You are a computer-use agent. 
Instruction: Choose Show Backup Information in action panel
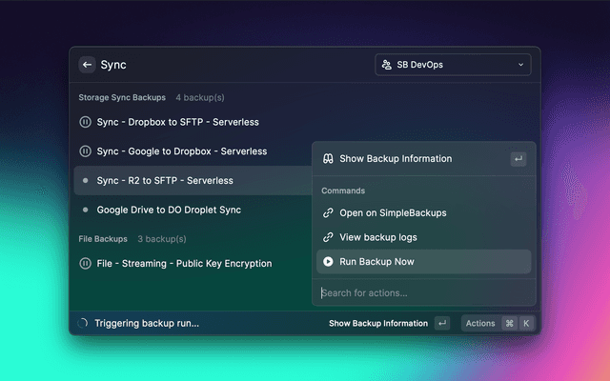tap(396, 159)
